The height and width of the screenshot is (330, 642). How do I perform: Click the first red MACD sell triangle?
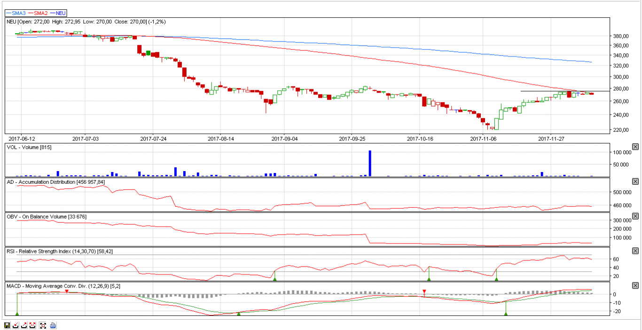67,291
